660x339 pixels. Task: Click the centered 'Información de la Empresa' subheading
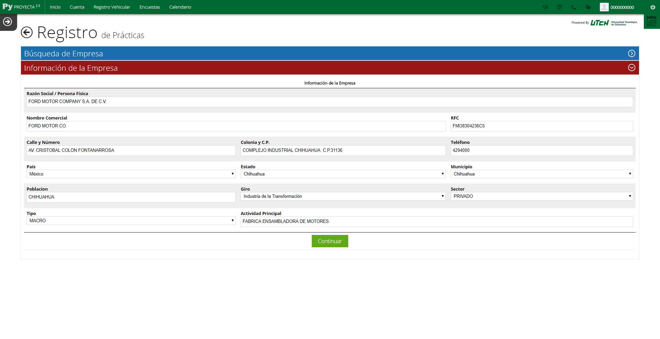(330, 83)
